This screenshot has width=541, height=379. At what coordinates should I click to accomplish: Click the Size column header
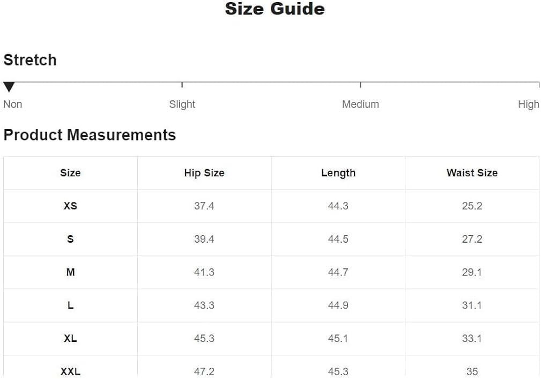(x=70, y=173)
